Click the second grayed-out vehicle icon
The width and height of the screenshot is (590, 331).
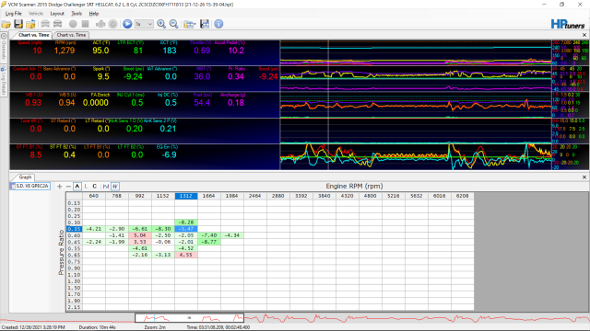point(57,24)
